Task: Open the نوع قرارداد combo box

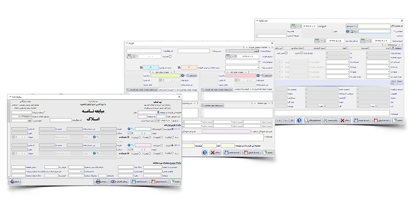Action: (x=240, y=51)
